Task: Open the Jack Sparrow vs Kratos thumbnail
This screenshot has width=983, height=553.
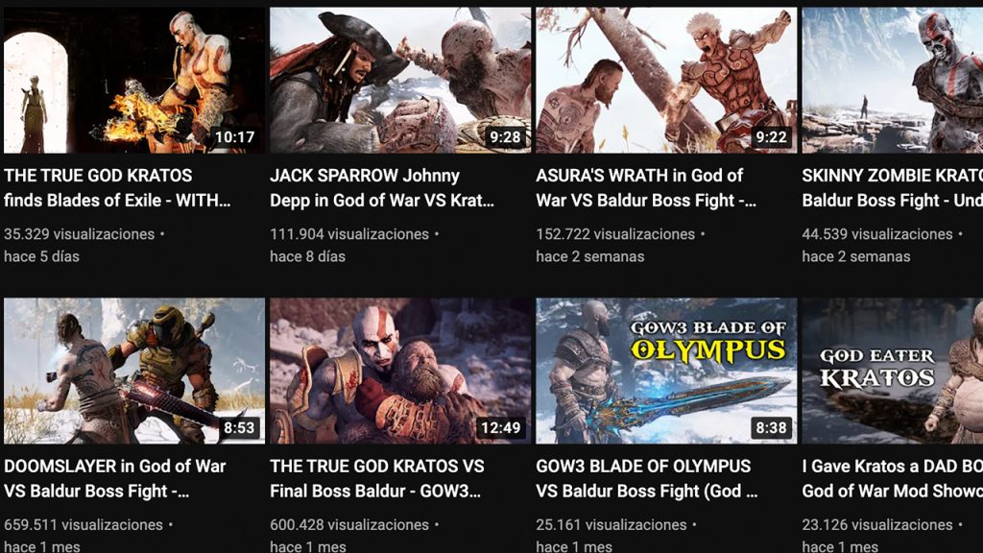Action: tap(400, 81)
